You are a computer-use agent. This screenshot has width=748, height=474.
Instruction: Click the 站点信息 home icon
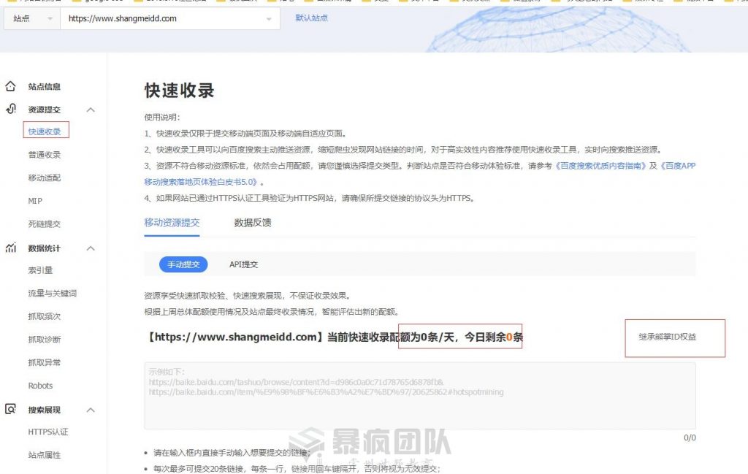(10, 86)
